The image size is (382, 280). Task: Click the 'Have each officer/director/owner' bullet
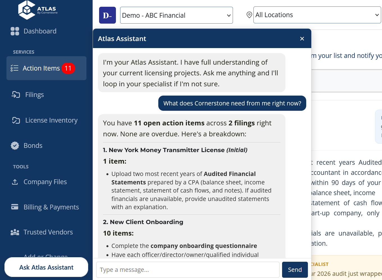coord(185,255)
